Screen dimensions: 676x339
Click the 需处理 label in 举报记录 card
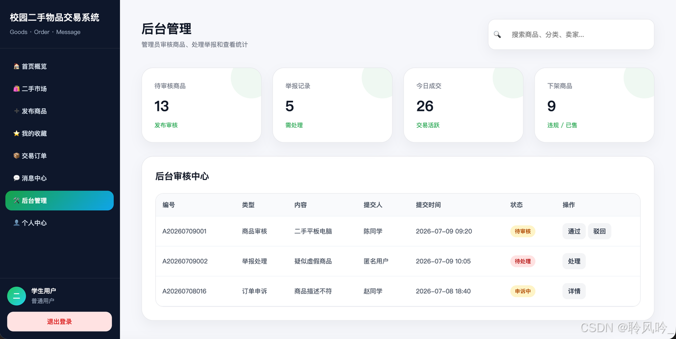tap(294, 125)
